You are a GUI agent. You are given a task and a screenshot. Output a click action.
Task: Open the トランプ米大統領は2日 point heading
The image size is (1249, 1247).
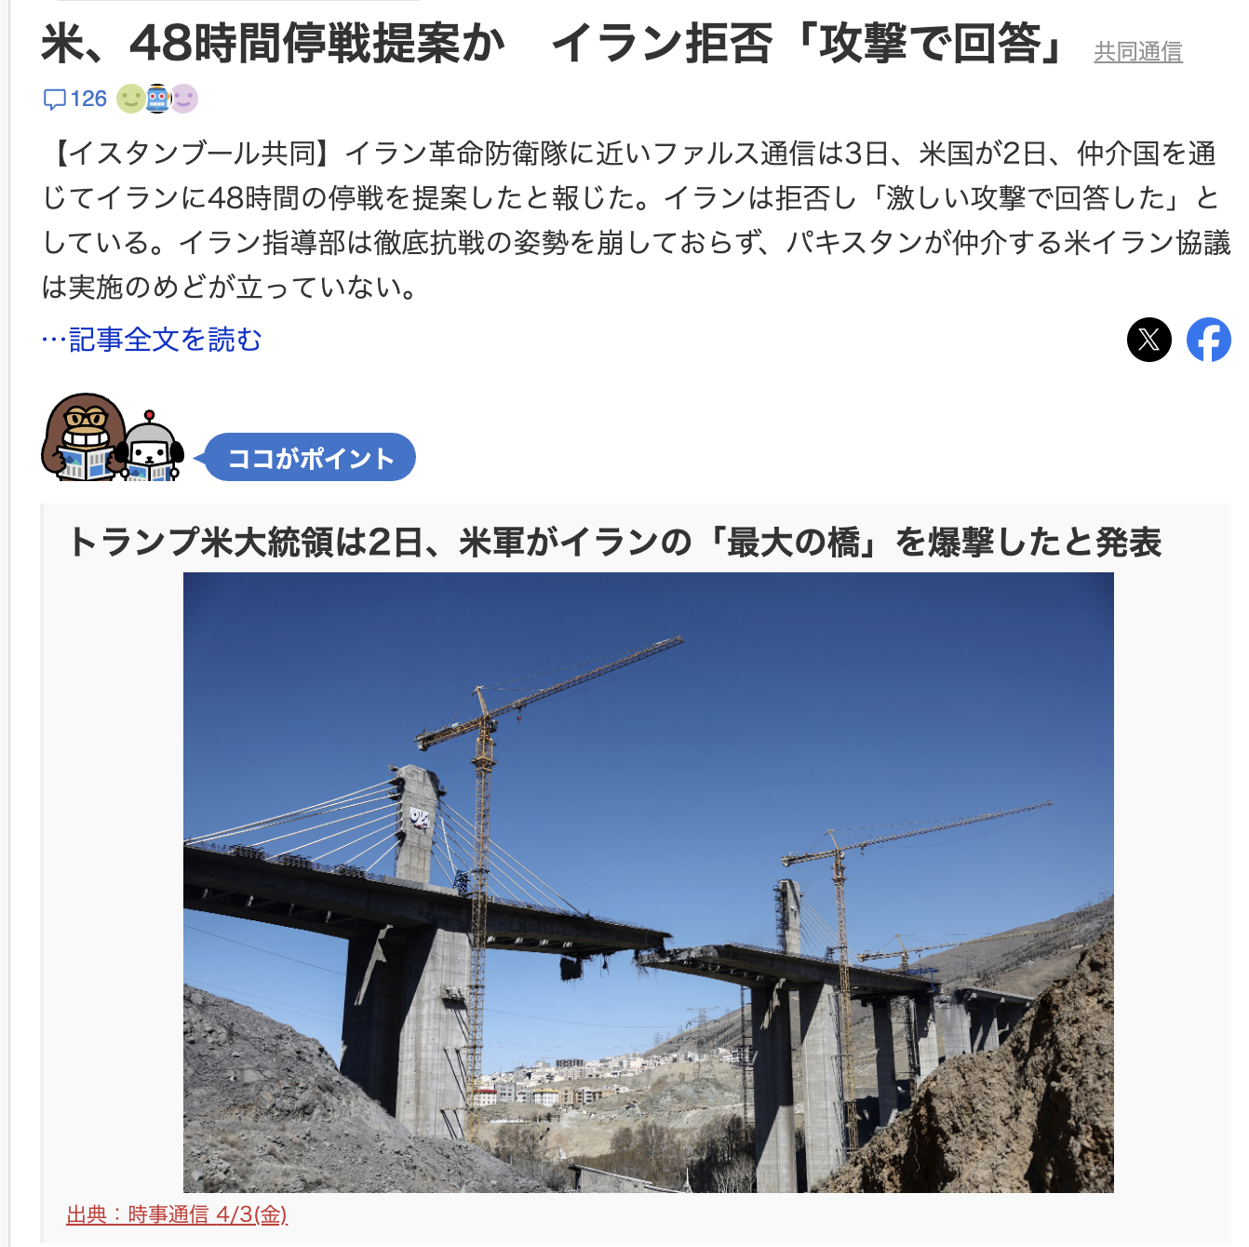click(614, 542)
